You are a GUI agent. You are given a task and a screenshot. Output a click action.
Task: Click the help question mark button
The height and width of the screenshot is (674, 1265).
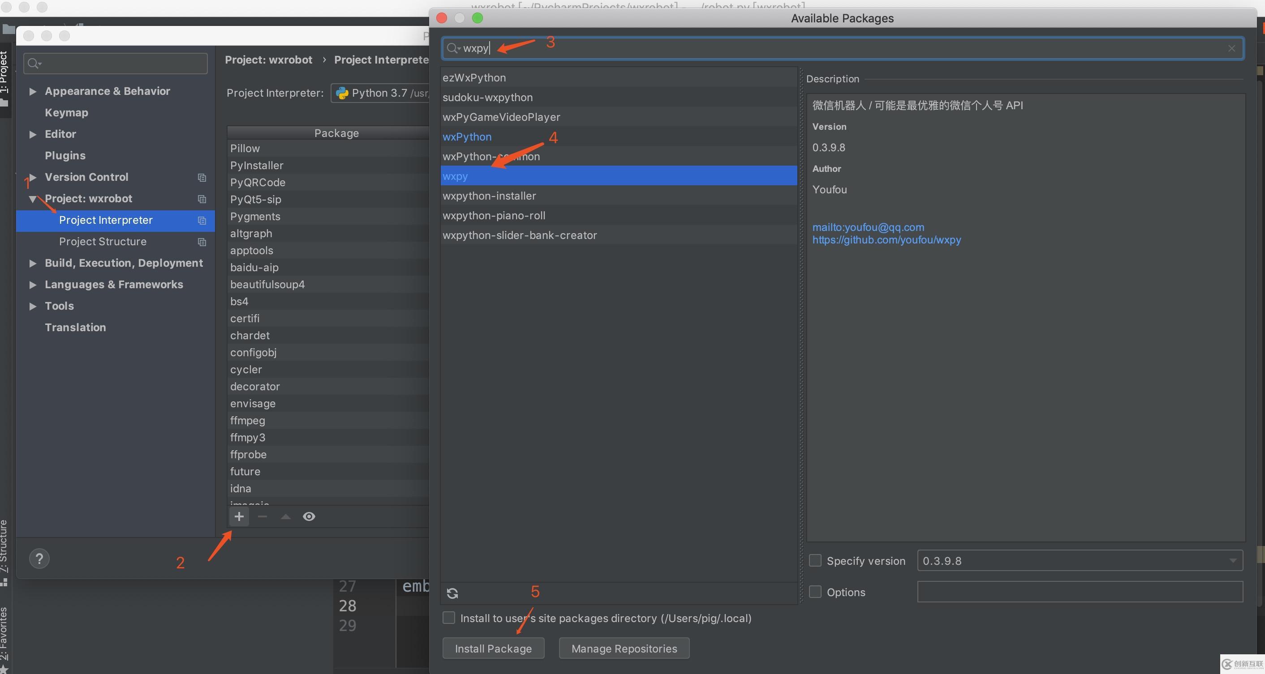coord(39,558)
